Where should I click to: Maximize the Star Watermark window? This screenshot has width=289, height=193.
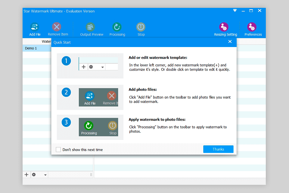(251, 11)
